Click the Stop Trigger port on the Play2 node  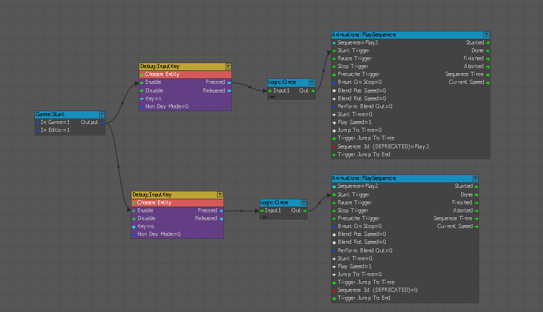350,210
